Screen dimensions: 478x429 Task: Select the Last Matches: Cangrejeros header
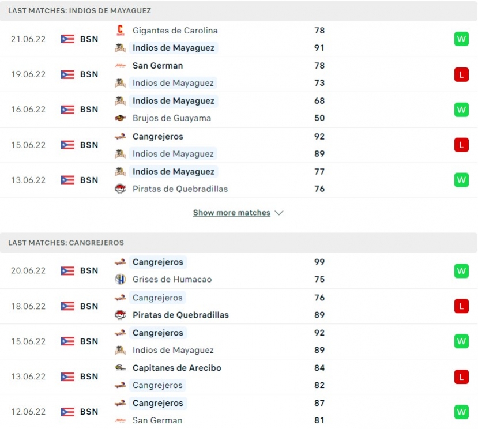[x=239, y=243]
